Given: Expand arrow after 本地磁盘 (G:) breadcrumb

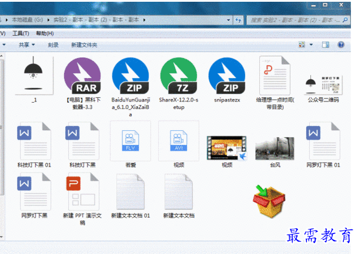Looking at the screenshot, I should coord(48,20).
